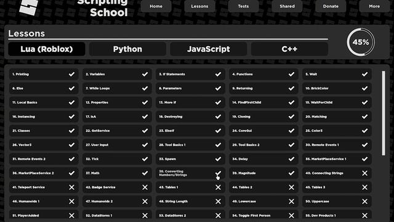Click the X icon beside 46. Humanoids 1
The height and width of the screenshot is (222, 394).
tap(71, 202)
